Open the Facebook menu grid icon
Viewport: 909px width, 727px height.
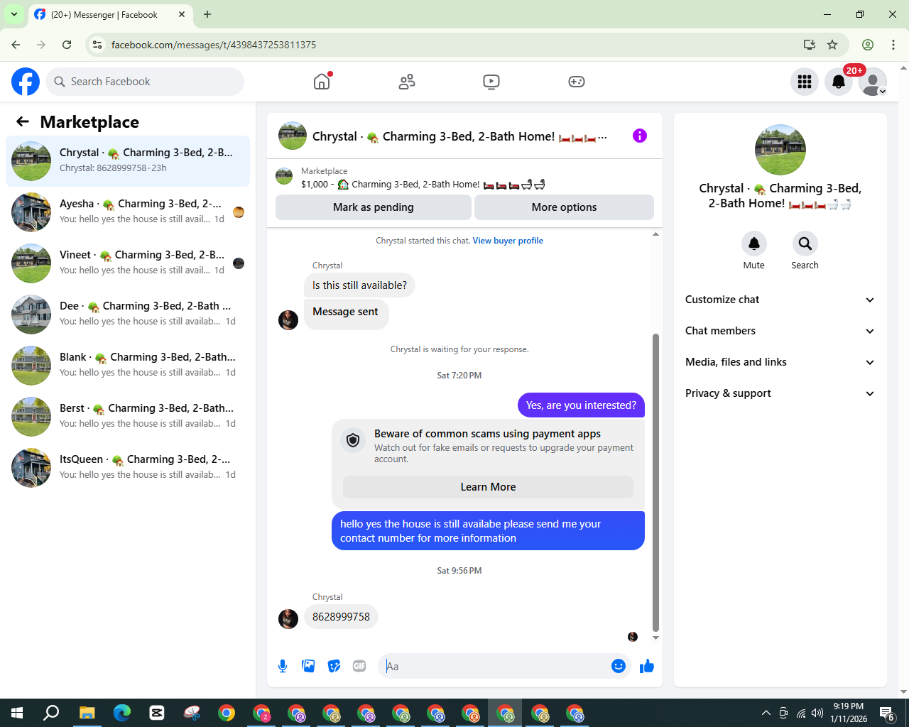click(x=805, y=82)
